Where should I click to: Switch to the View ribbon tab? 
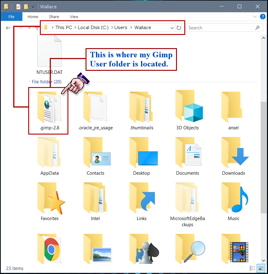74,17
